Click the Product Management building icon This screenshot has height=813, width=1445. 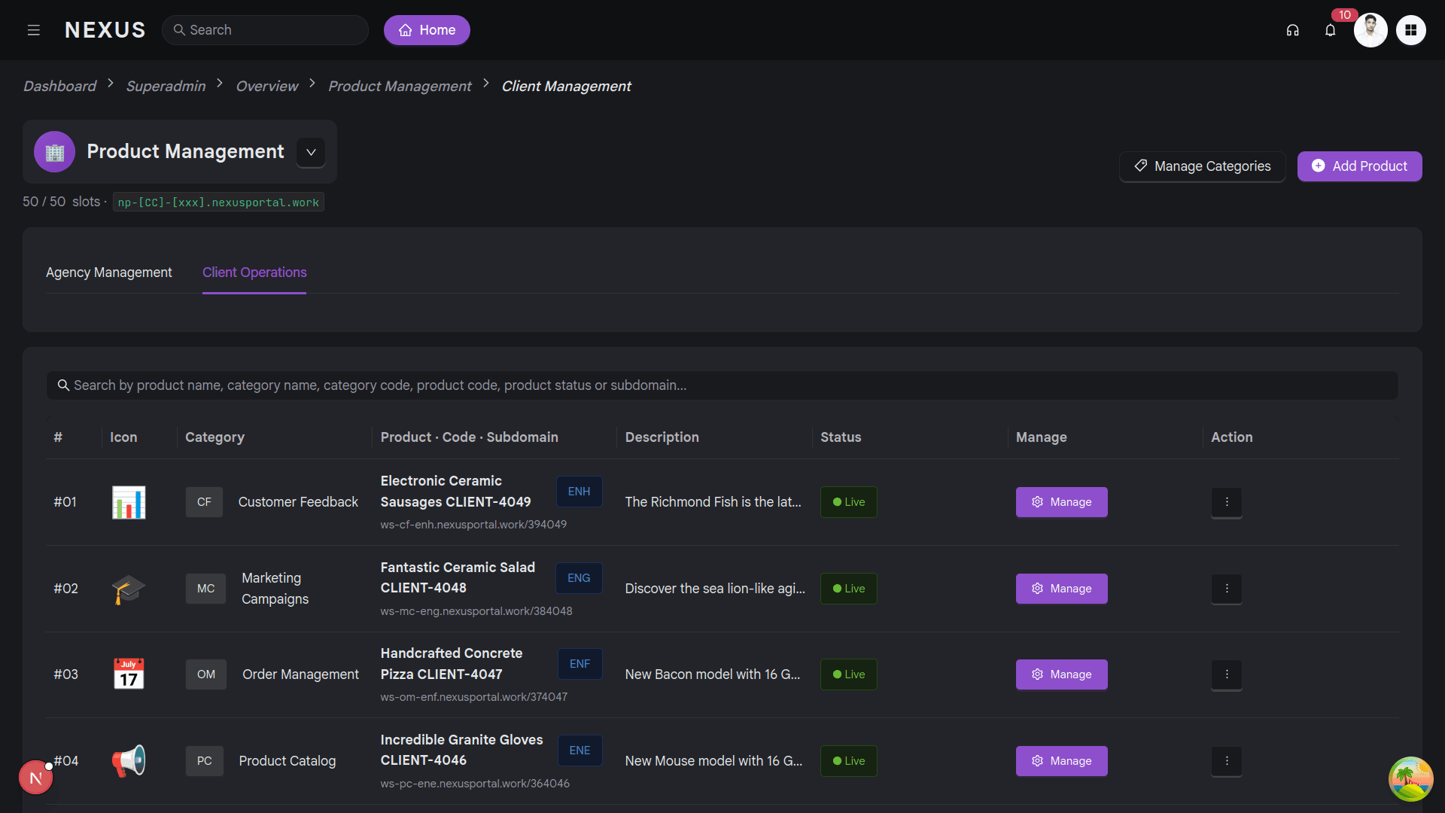(54, 152)
